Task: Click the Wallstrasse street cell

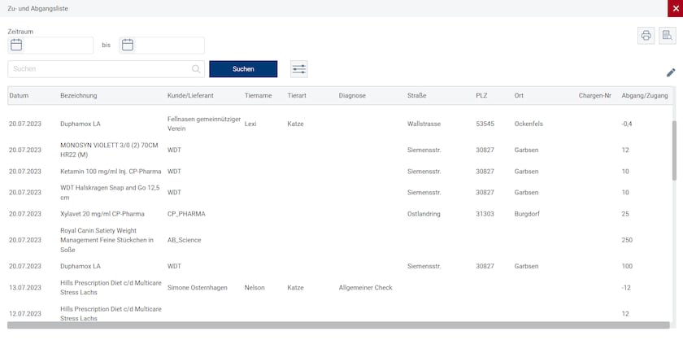Action: [424, 124]
